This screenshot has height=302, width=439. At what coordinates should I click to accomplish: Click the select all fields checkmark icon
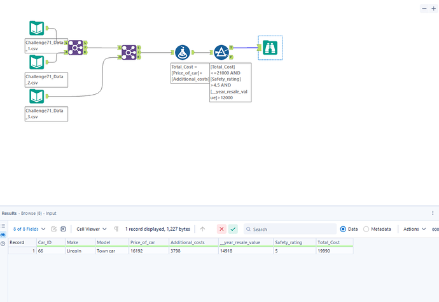54,229
